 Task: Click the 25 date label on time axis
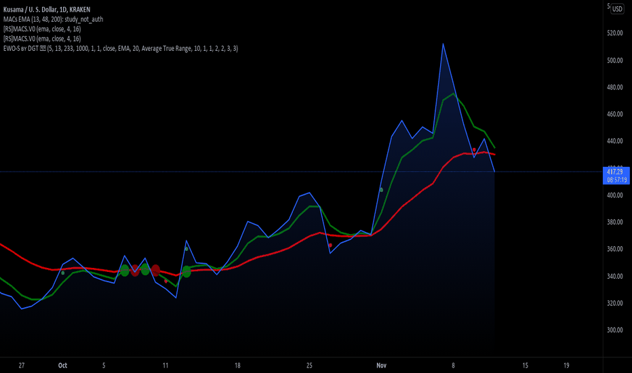(309, 366)
